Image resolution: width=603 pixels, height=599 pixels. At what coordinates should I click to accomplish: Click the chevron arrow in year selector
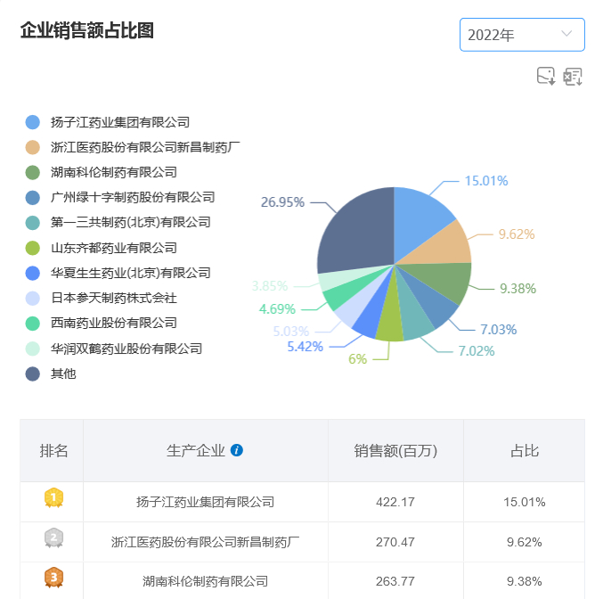click(x=566, y=34)
